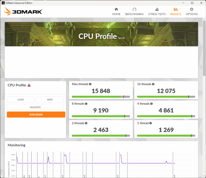Minimize the 3DMark window
This screenshot has height=178, width=206.
(x=183, y=3)
